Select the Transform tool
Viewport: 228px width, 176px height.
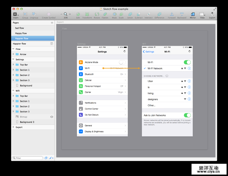pos(87,13)
